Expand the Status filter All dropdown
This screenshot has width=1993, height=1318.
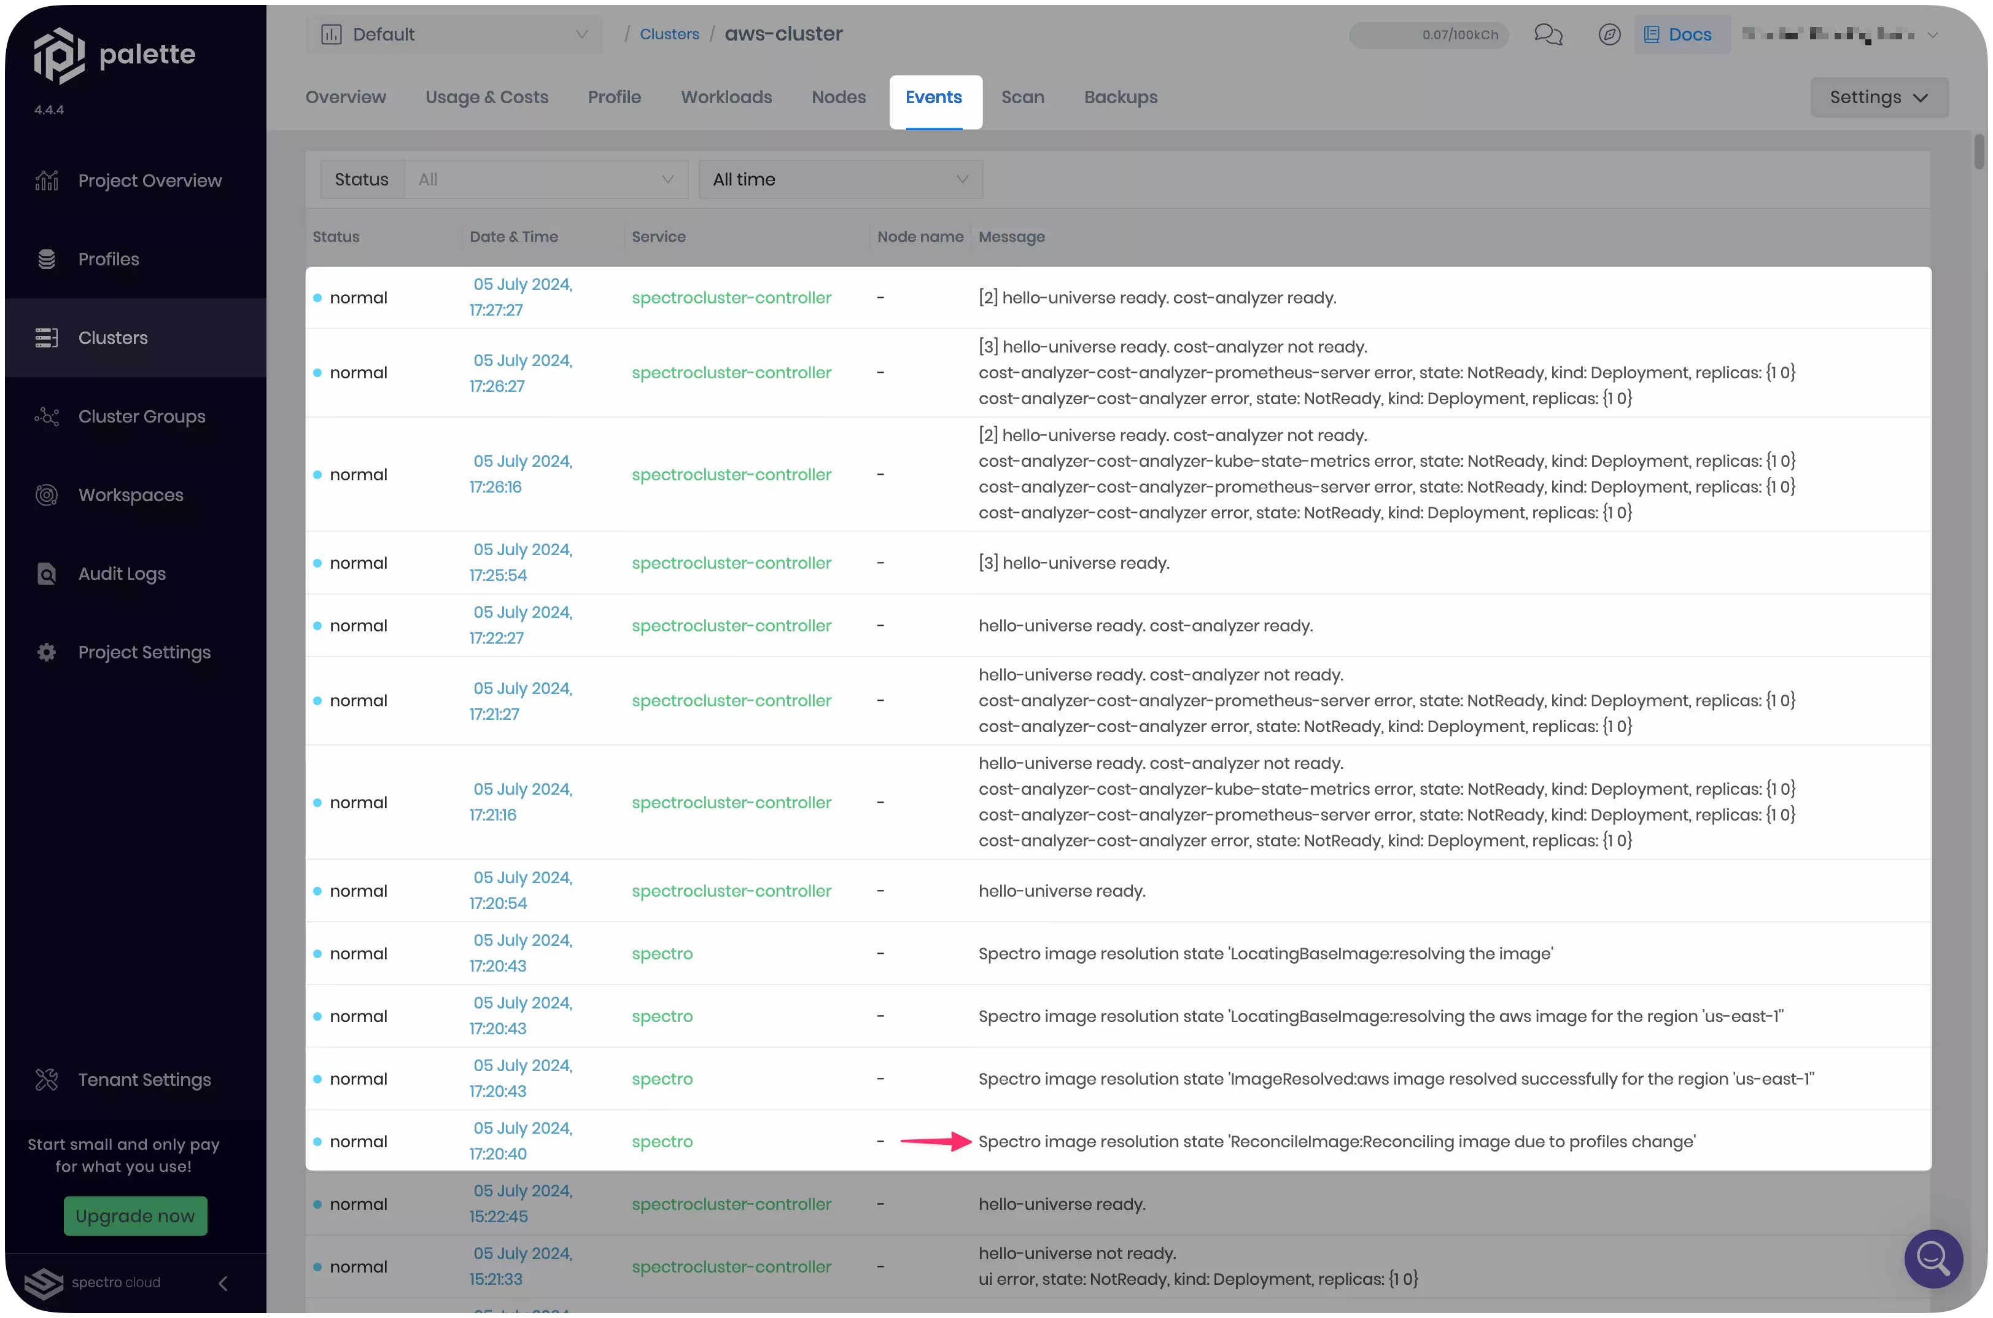point(545,179)
